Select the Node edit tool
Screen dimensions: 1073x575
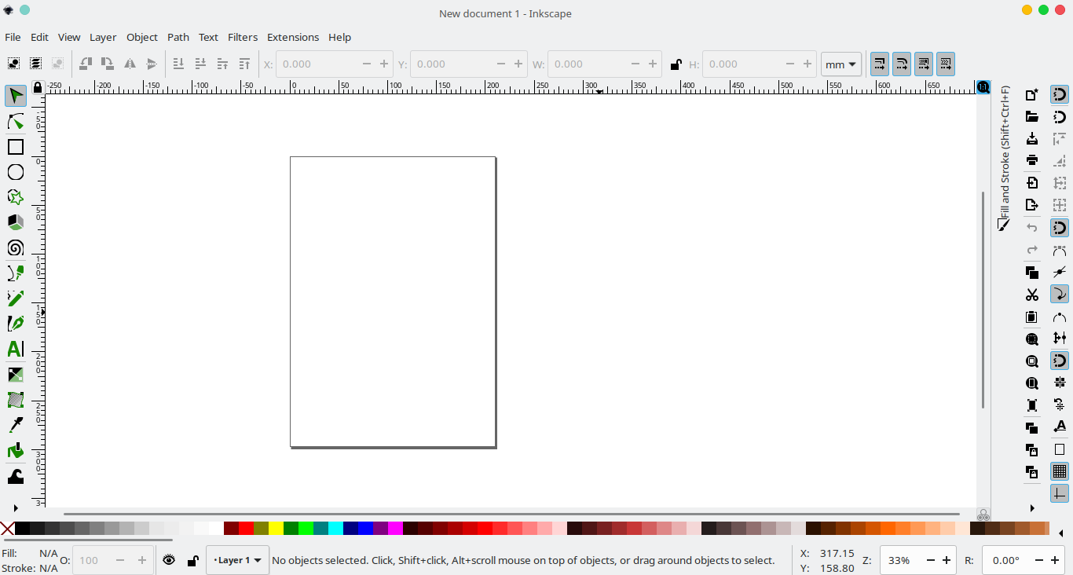[16, 122]
